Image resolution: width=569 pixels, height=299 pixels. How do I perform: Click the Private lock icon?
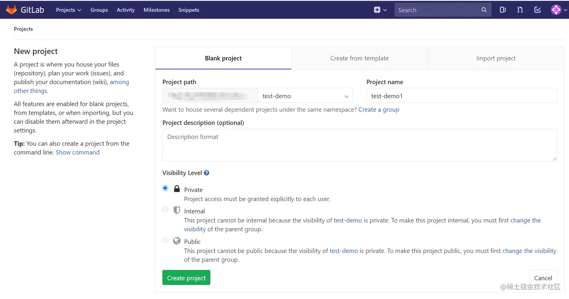pos(176,189)
